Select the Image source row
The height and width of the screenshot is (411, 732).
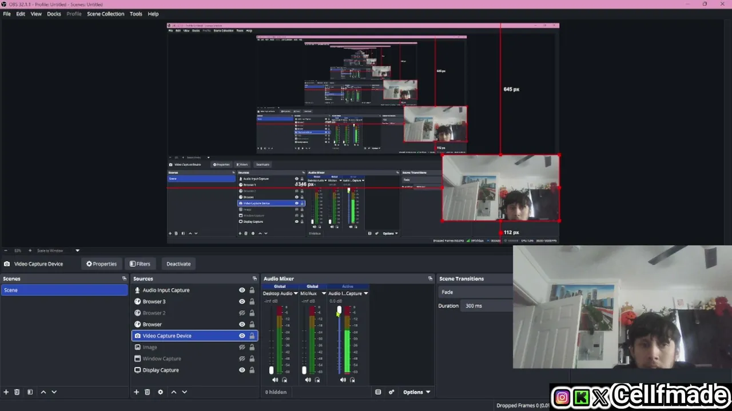tap(194, 347)
